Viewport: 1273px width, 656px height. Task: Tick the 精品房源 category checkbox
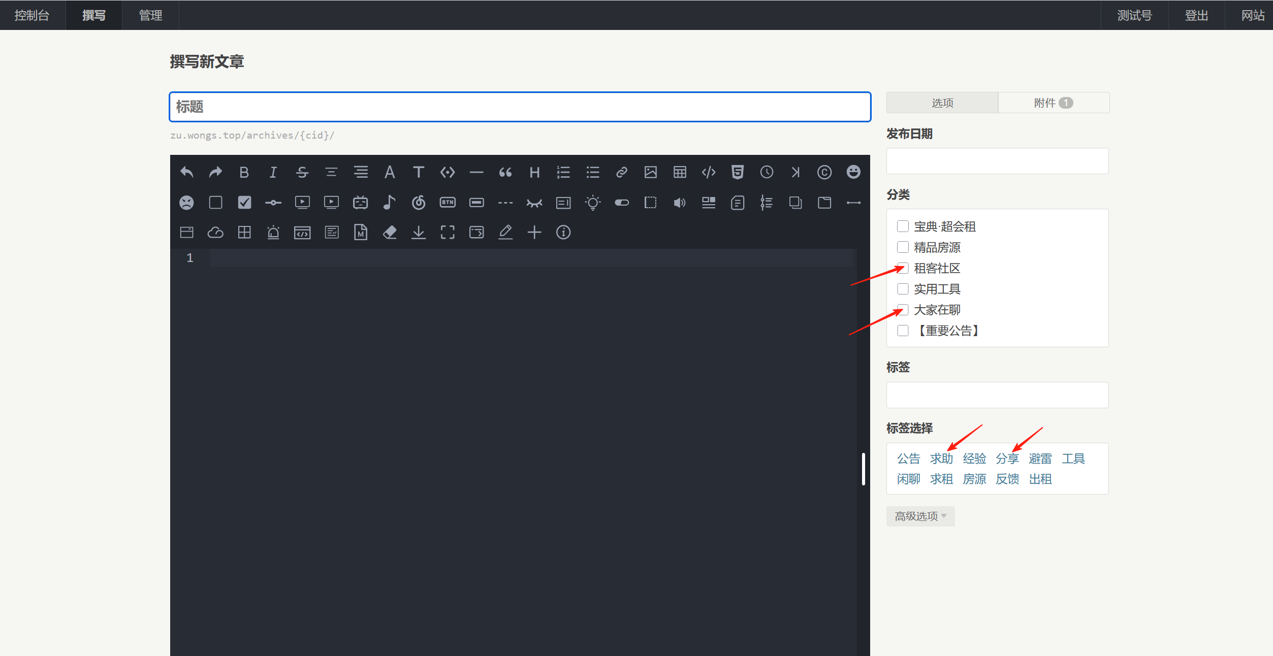pos(903,247)
